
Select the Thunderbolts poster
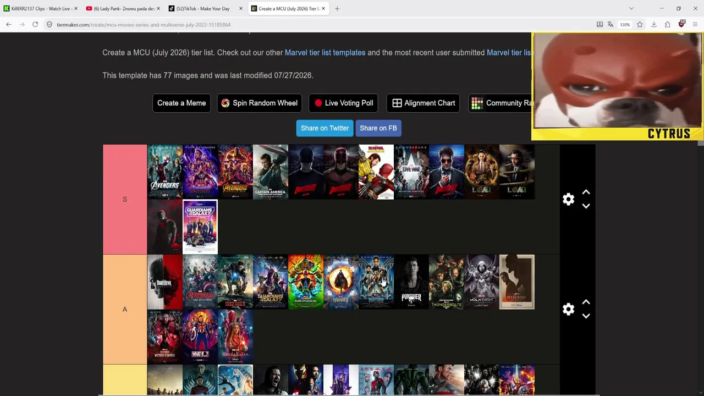point(447,282)
